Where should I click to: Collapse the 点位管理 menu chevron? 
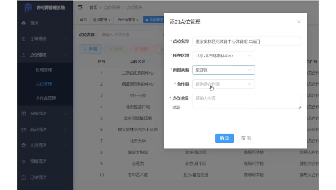66,55
